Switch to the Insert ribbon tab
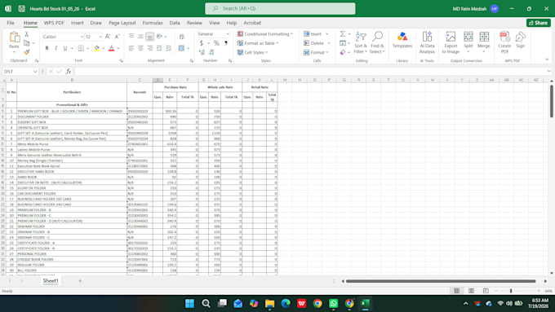The height and width of the screenshot is (312, 555). [78, 23]
